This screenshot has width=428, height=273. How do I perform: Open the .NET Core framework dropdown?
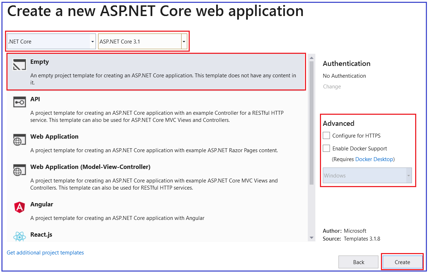(x=51, y=41)
